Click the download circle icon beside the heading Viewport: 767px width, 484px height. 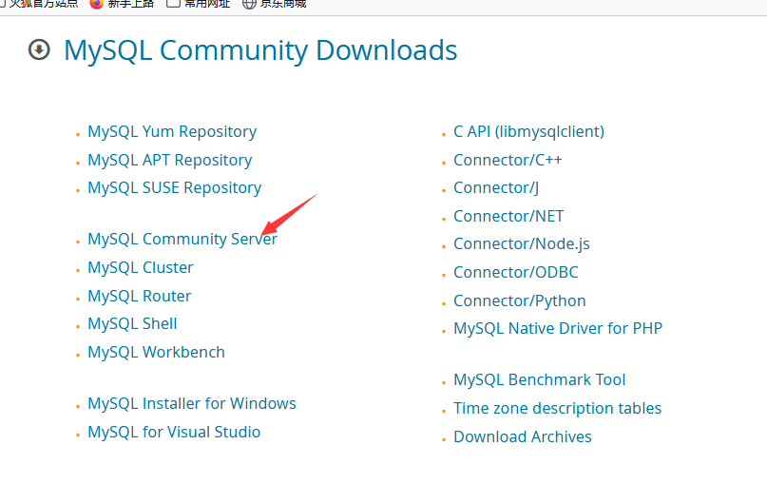(39, 49)
